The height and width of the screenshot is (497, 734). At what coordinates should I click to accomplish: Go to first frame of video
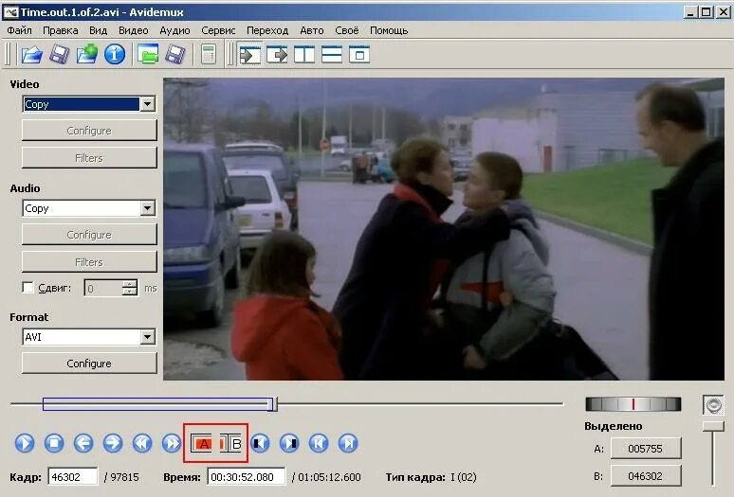[x=319, y=443]
